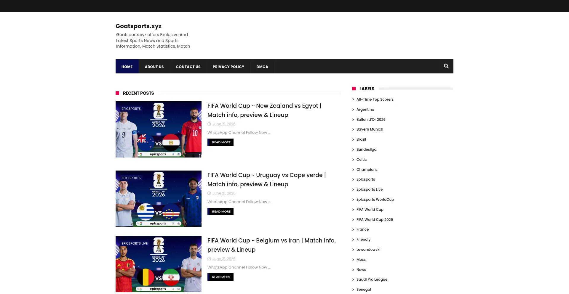Go to the Home menu item
The width and height of the screenshot is (569, 294).
pos(127,67)
